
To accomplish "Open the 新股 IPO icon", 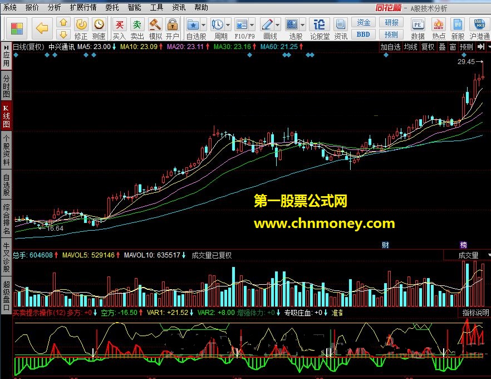I will (458, 28).
